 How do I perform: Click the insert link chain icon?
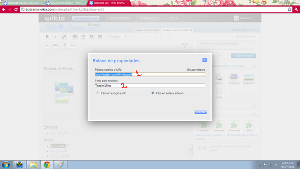(x=64, y=37)
